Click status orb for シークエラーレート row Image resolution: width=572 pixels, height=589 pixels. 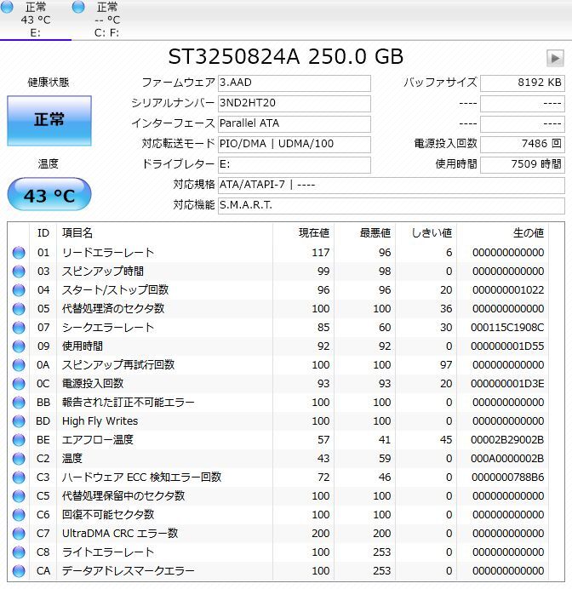[x=19, y=328]
